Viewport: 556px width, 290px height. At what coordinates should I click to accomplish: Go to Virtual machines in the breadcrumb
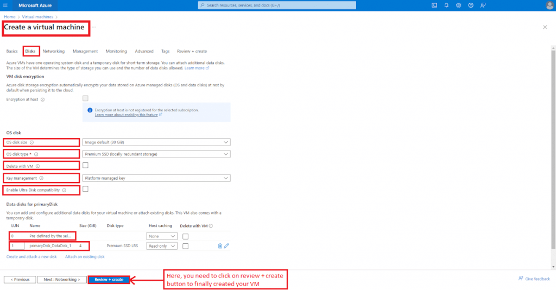click(37, 17)
